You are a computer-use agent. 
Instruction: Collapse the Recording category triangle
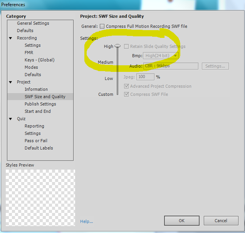(10, 38)
